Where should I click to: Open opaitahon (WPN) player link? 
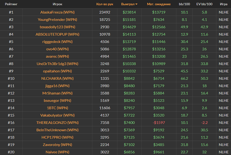click(57, 71)
